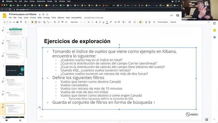Image resolution: width=218 pixels, height=123 pixels.
Task: Click the clear formatting icon
Action: tap(154, 22)
